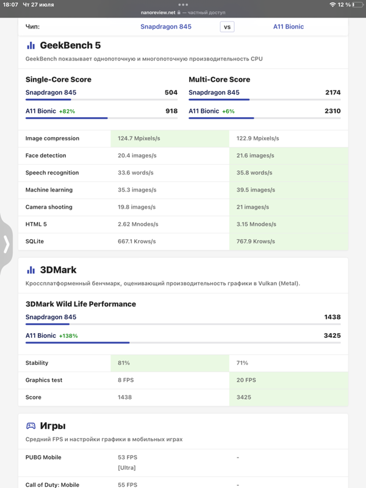Select the GeekBench 5 heading
Screen dimensions: 366x488
(70, 45)
